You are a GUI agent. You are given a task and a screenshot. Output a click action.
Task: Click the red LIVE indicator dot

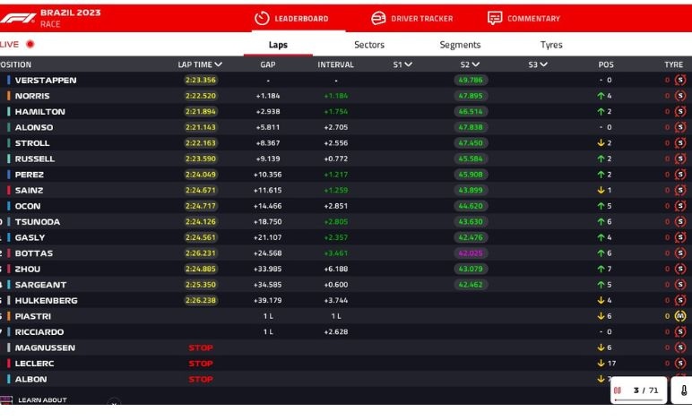(30, 44)
